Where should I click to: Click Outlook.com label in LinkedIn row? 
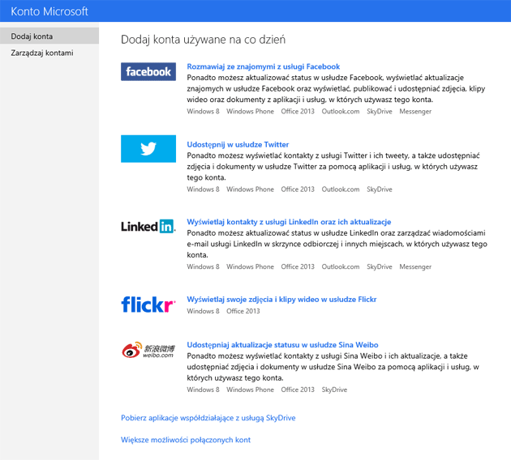[x=341, y=266]
